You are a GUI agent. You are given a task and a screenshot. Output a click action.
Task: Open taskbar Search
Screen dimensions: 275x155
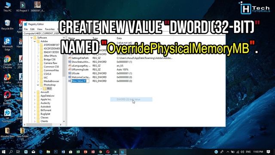tap(11, 152)
